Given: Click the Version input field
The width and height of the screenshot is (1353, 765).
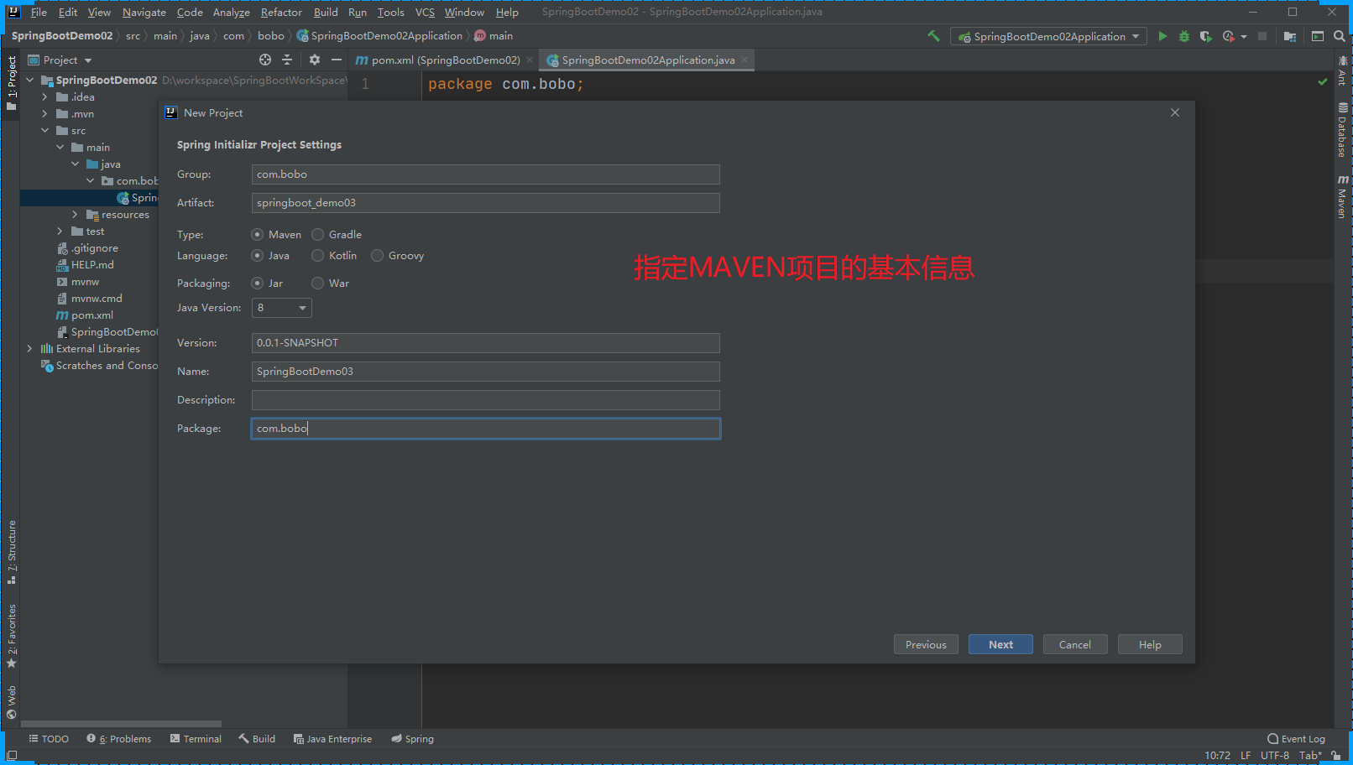Looking at the screenshot, I should coord(485,343).
